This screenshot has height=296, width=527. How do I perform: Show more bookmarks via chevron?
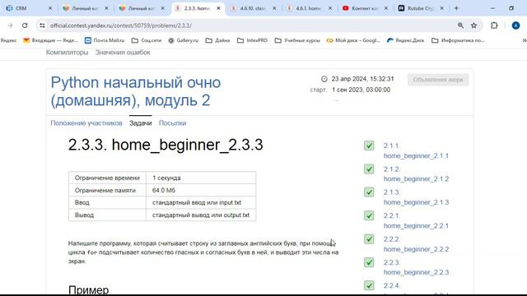(x=525, y=40)
